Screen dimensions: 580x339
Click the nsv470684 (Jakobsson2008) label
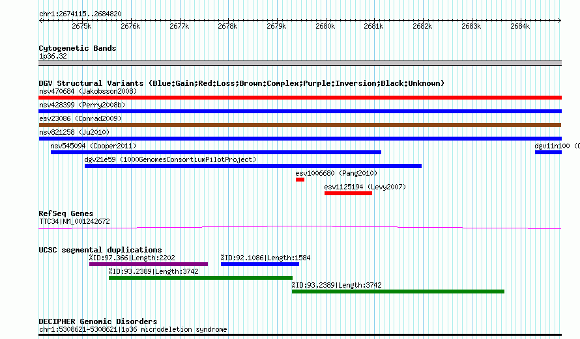coord(88,91)
